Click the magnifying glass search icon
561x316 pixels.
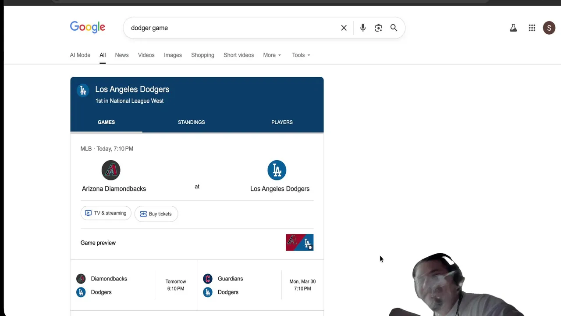pyautogui.click(x=394, y=28)
